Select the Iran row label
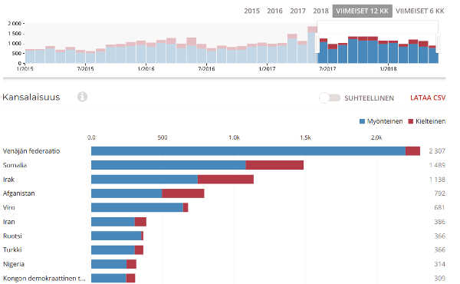Screen dimensions: 460x284 click(x=8, y=222)
